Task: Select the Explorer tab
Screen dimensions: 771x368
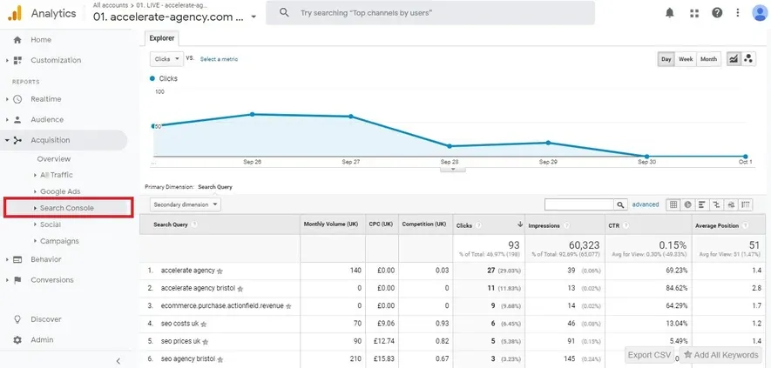Action: point(162,38)
